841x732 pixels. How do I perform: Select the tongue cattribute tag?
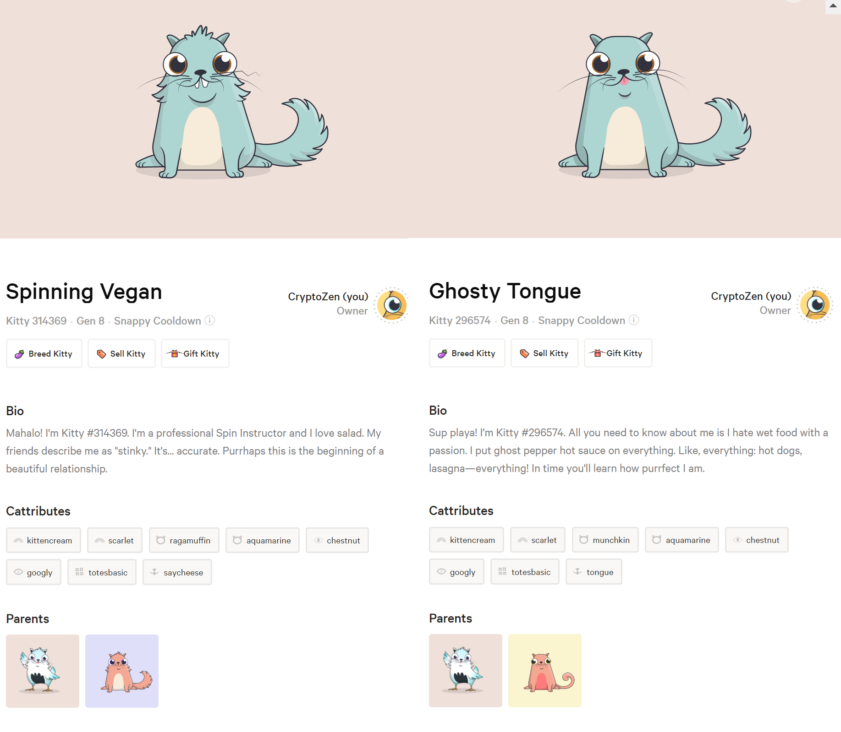point(594,572)
